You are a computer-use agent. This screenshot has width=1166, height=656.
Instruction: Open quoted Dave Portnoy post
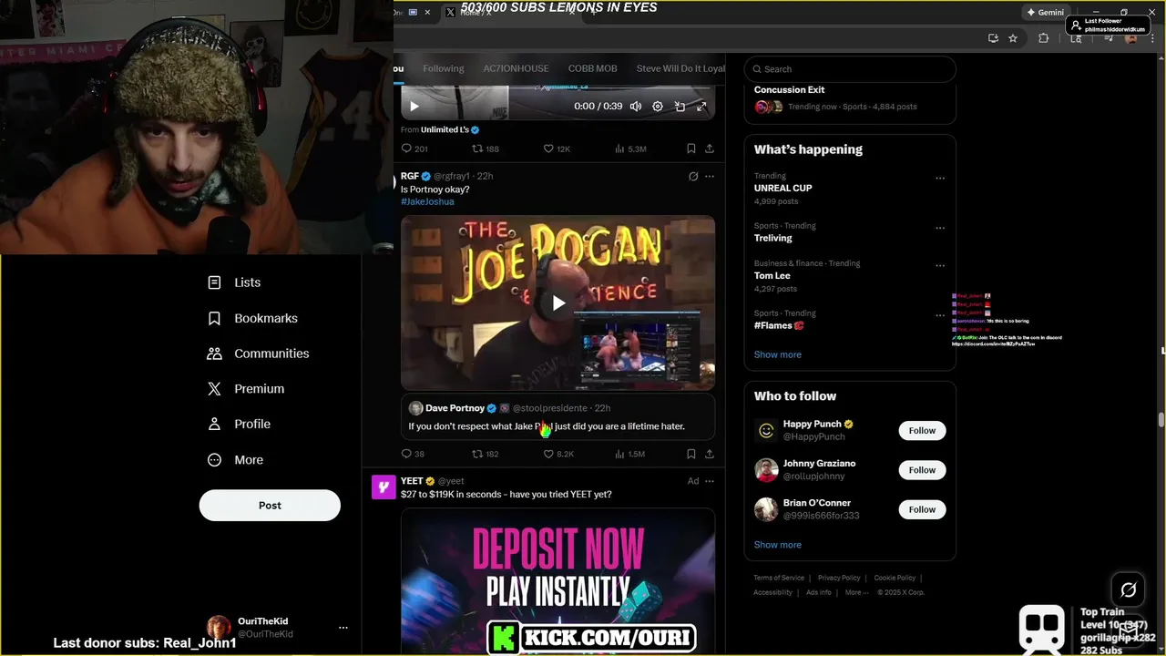pyautogui.click(x=557, y=417)
